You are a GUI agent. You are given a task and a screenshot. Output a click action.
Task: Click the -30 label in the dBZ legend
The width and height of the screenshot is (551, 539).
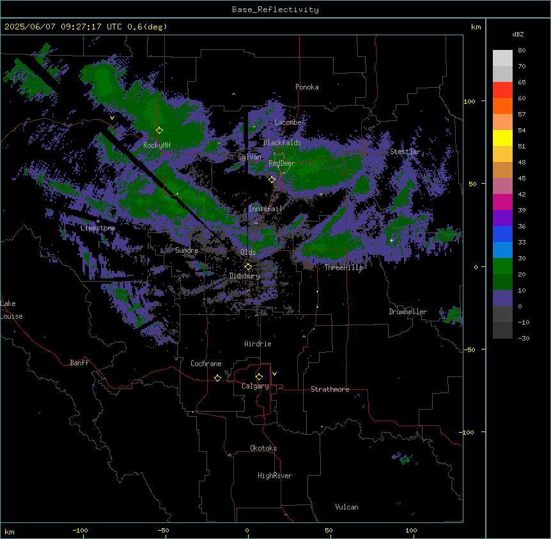tap(524, 339)
